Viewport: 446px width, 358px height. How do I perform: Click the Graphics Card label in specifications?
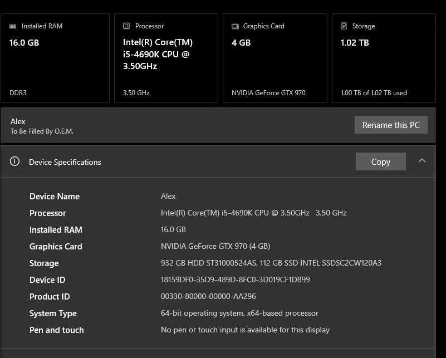[x=56, y=247]
